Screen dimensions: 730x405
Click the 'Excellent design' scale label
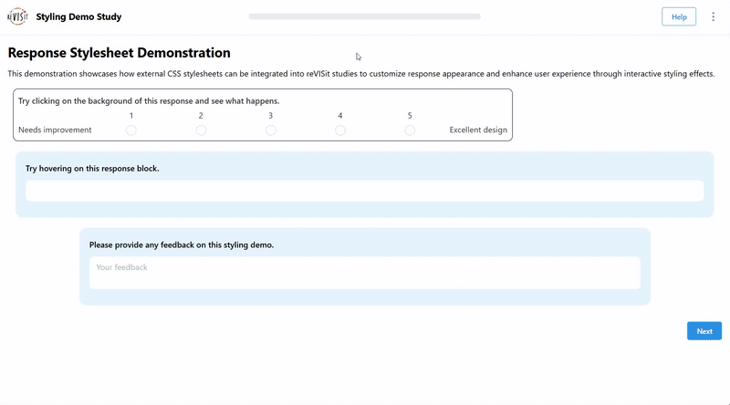(x=478, y=130)
